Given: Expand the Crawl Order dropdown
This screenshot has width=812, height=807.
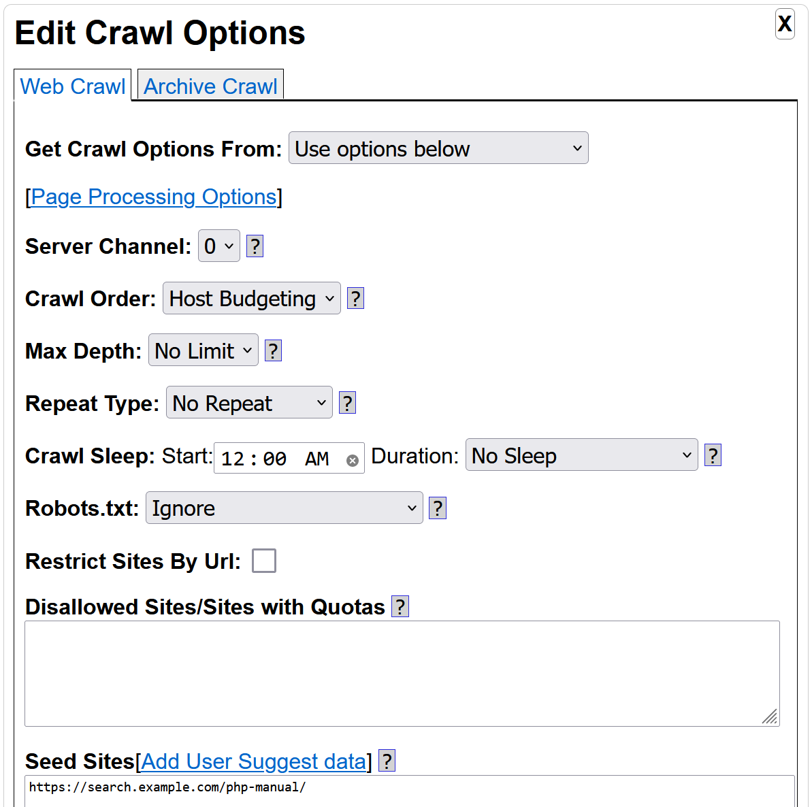Looking at the screenshot, I should (251, 299).
